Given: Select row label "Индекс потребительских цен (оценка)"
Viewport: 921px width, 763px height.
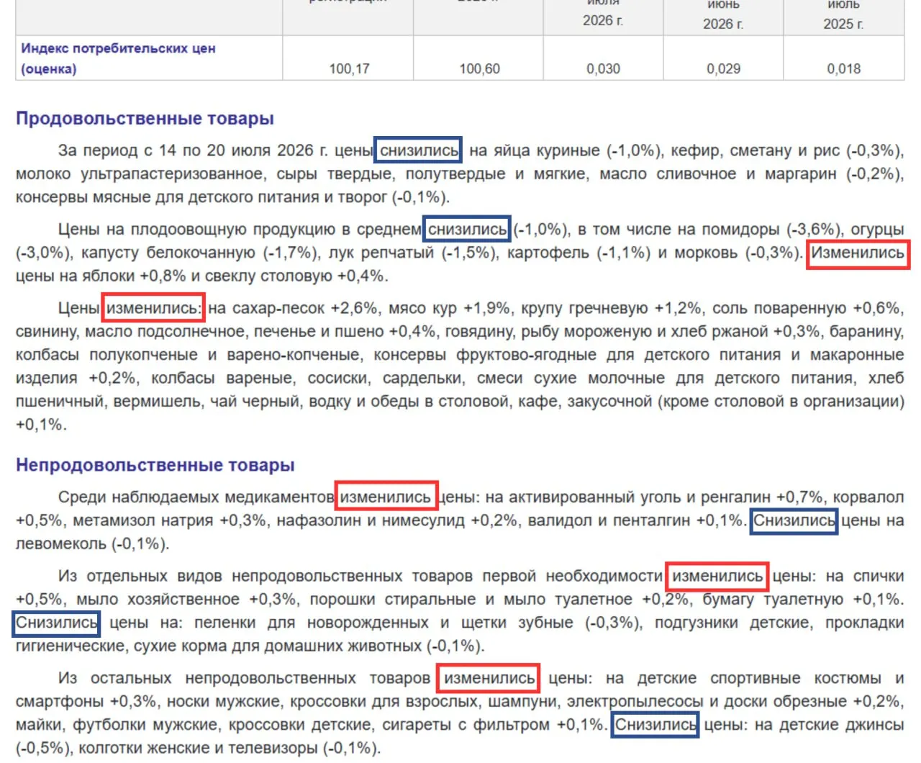Looking at the screenshot, I should coord(118,58).
